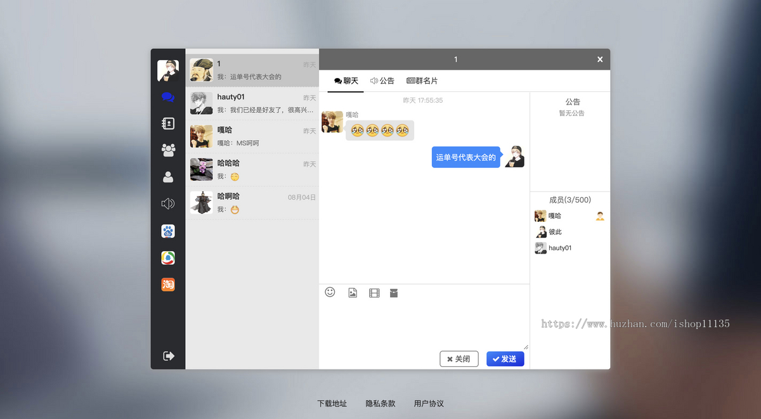
Task: Select the 嘎哈 conversation
Action: tap(252, 136)
